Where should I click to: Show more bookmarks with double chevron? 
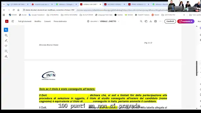coord(184,15)
